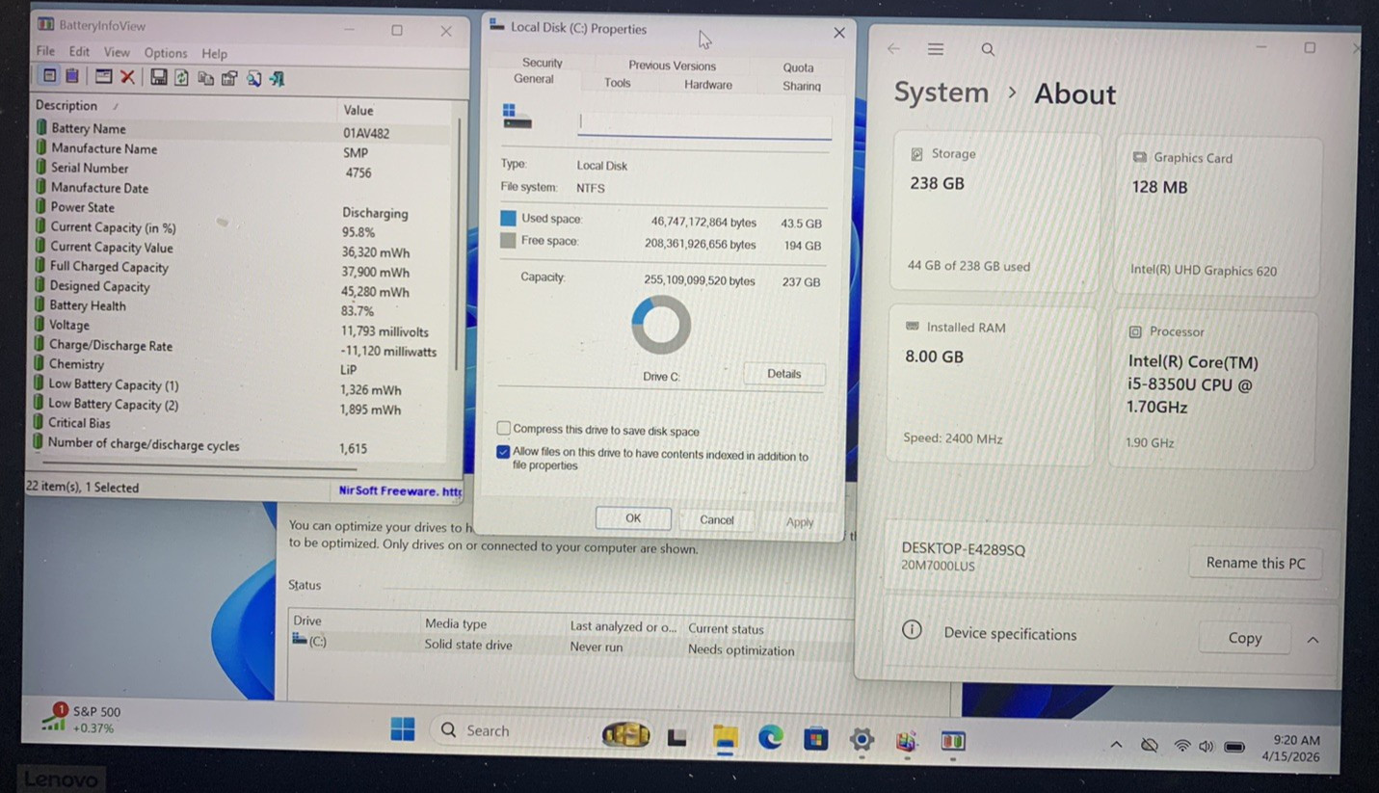Image resolution: width=1379 pixels, height=793 pixels.
Task: Click the Find magnifier icon in BatteryInfoView toolbar
Action: [x=253, y=79]
